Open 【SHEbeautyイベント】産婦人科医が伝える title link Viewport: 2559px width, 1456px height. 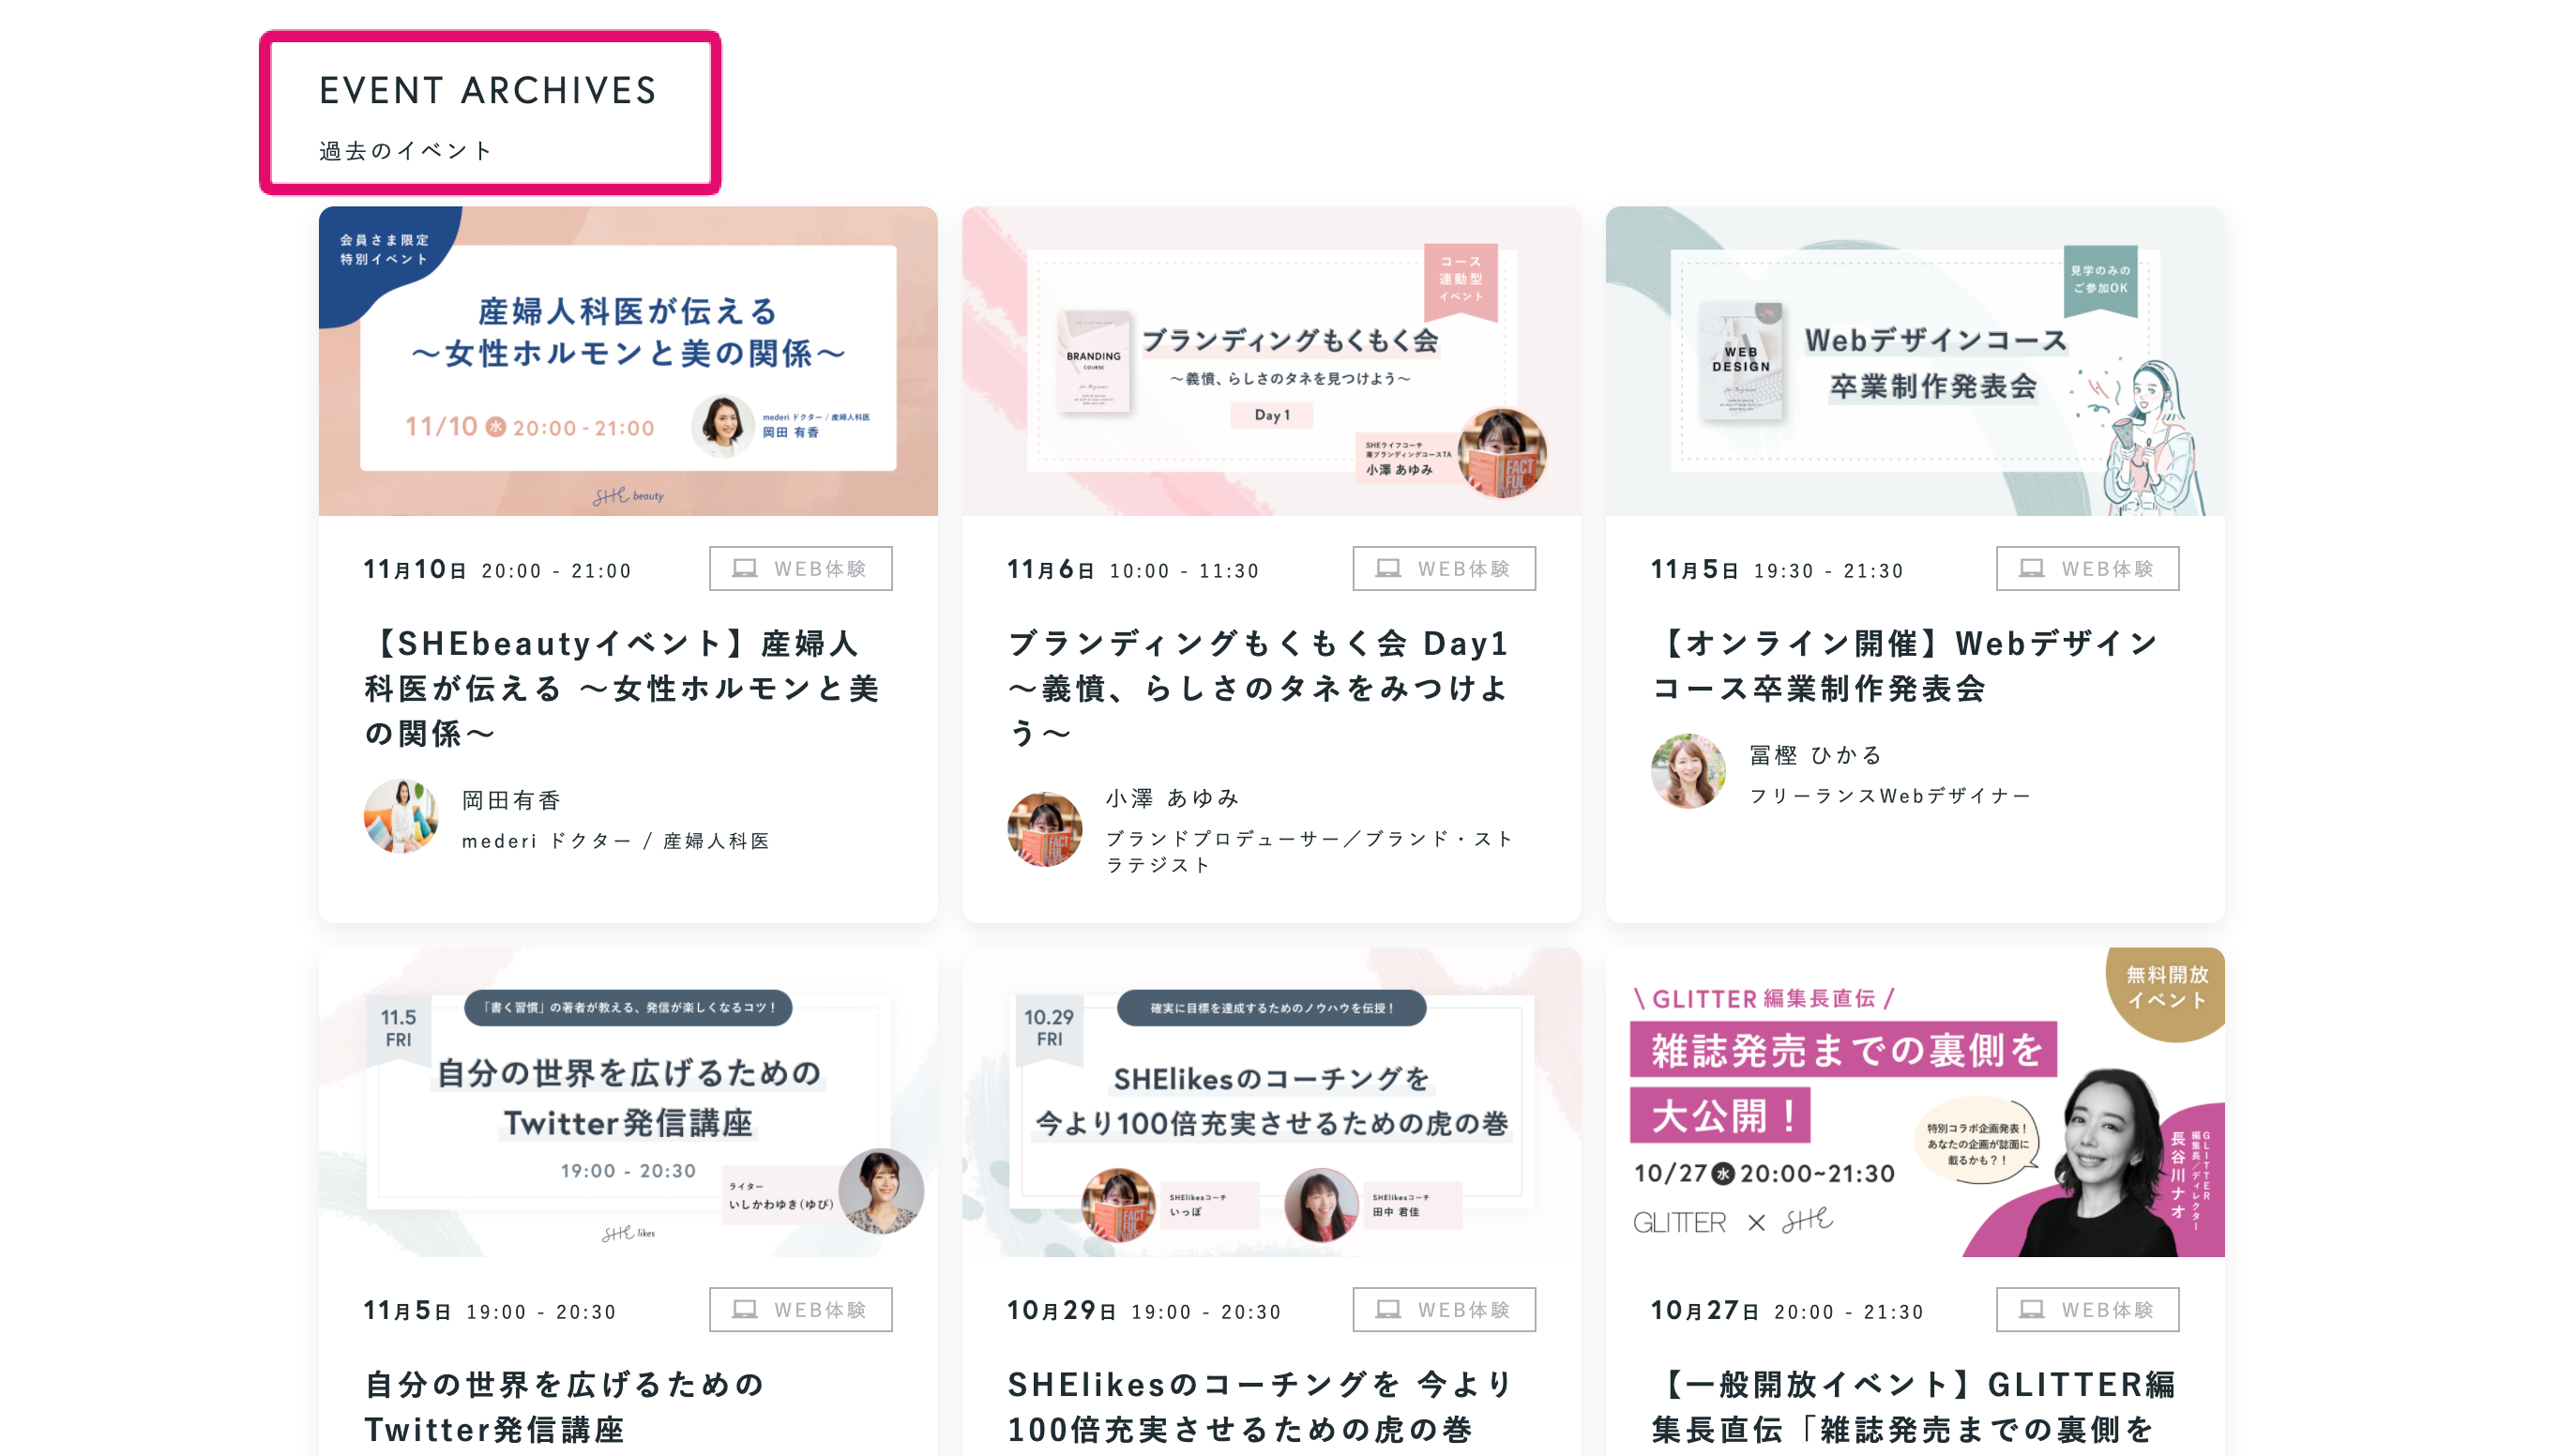pos(621,688)
